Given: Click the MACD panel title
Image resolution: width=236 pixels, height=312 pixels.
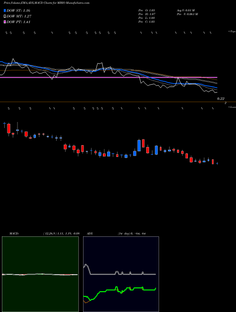Looking at the screenshot, I should tap(14, 234).
